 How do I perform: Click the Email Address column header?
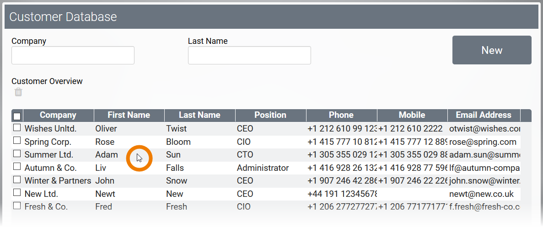pyautogui.click(x=484, y=115)
